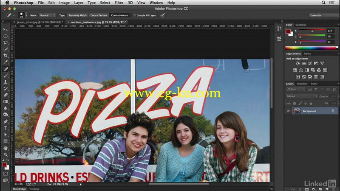Collapse the right panels double-arrow
The height and width of the screenshot is (191, 340).
tap(282, 21)
